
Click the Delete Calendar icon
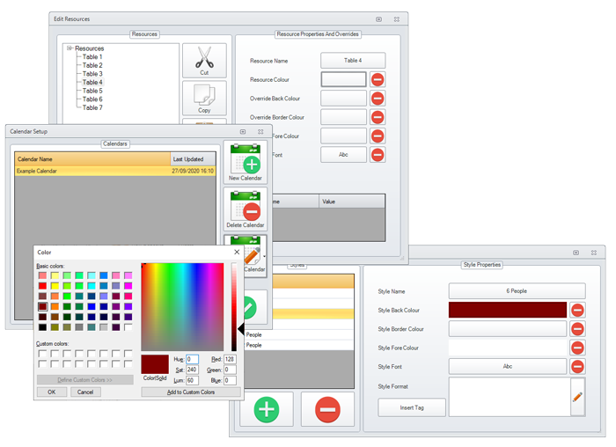pos(246,209)
